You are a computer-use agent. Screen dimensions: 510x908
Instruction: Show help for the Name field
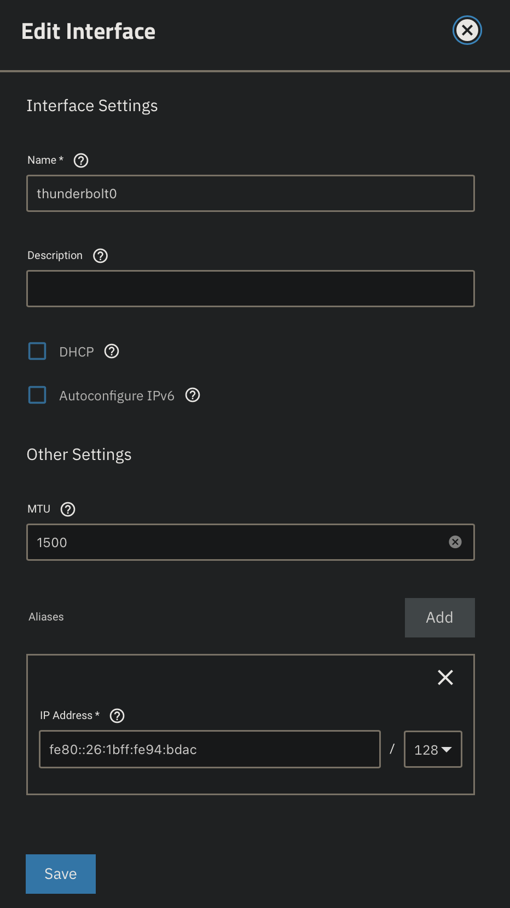pyautogui.click(x=81, y=160)
